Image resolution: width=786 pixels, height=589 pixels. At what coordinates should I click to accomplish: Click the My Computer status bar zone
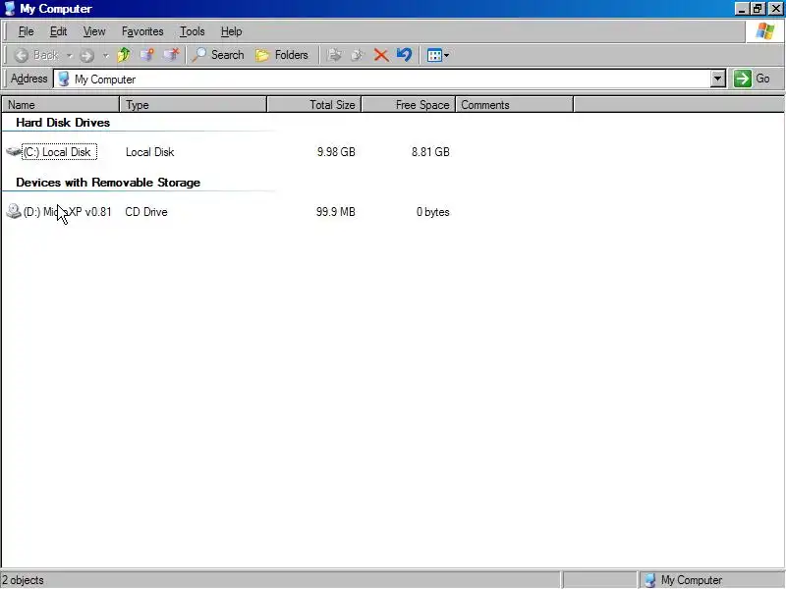[711, 580]
